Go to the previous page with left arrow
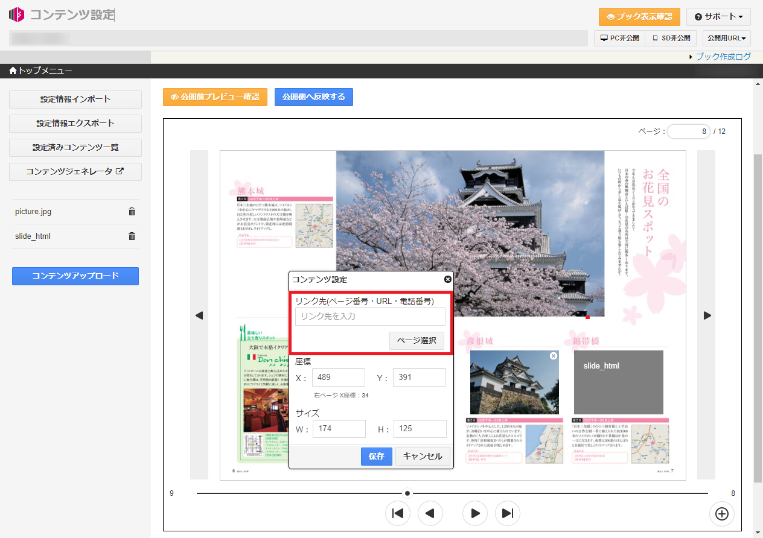 point(199,315)
